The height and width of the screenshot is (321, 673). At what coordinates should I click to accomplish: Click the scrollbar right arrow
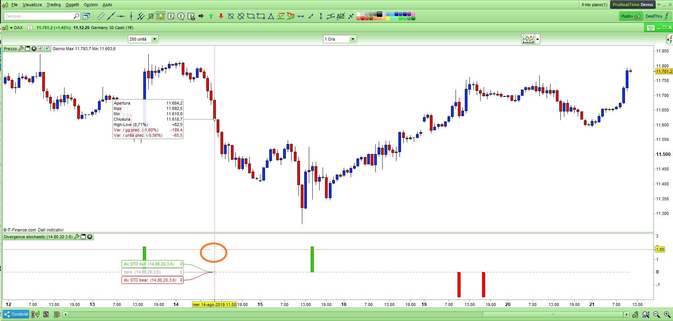[x=627, y=314]
